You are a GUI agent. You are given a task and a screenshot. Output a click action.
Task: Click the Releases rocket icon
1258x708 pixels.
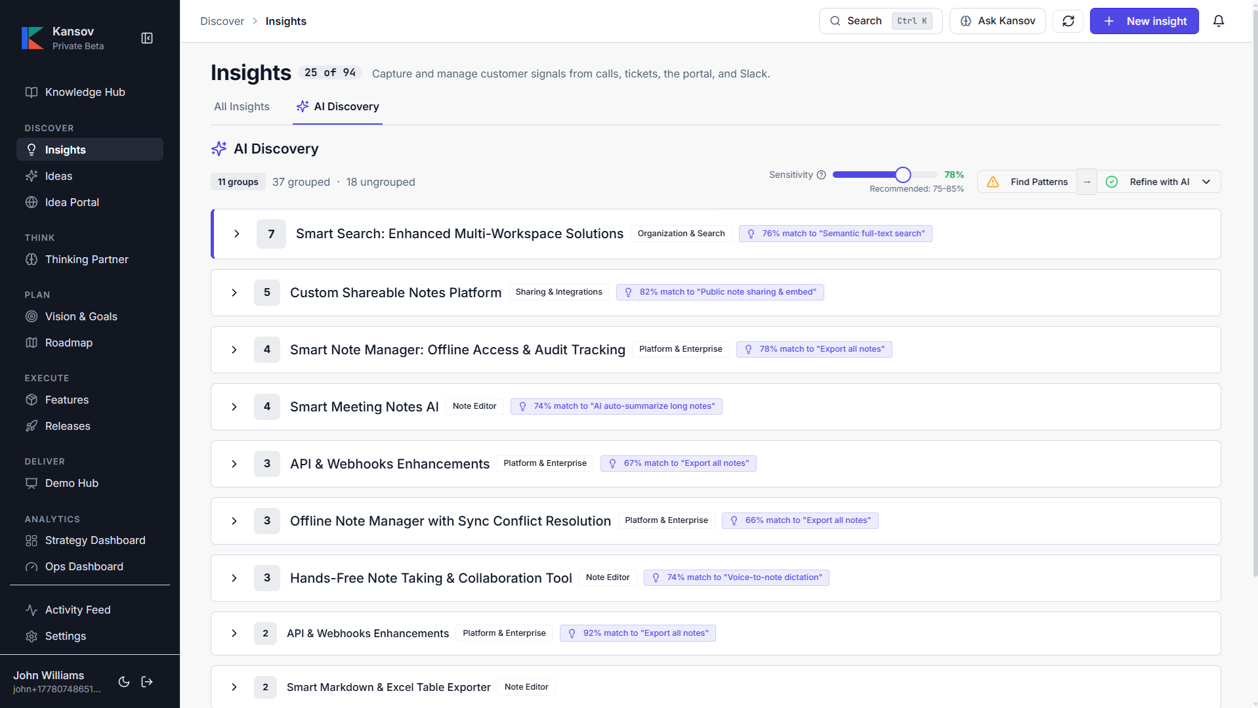(x=31, y=426)
